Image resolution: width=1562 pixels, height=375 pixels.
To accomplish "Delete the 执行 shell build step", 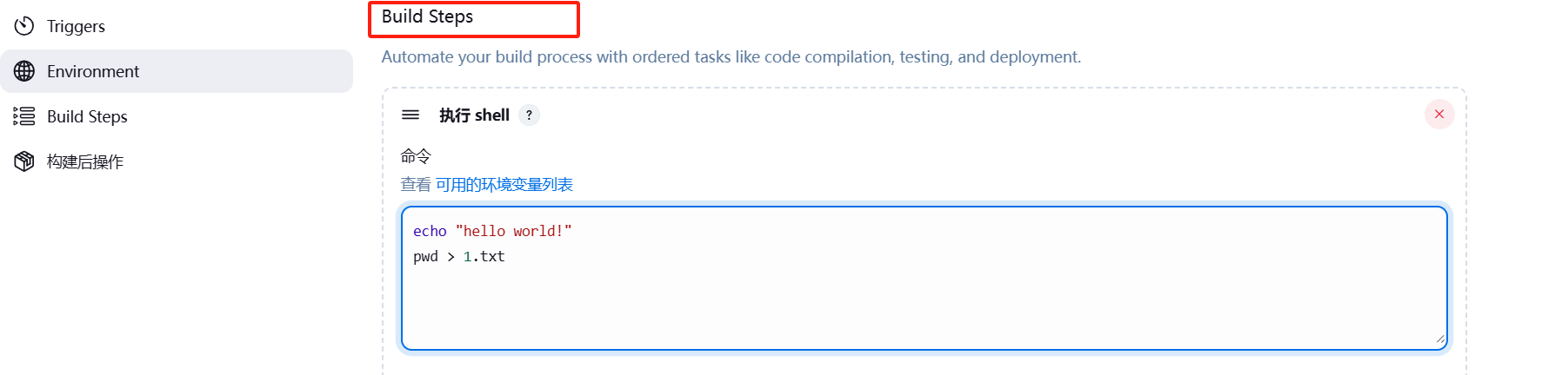I will point(1439,114).
